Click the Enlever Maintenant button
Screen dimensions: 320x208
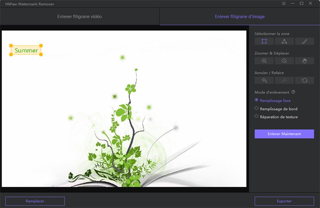[x=284, y=134]
